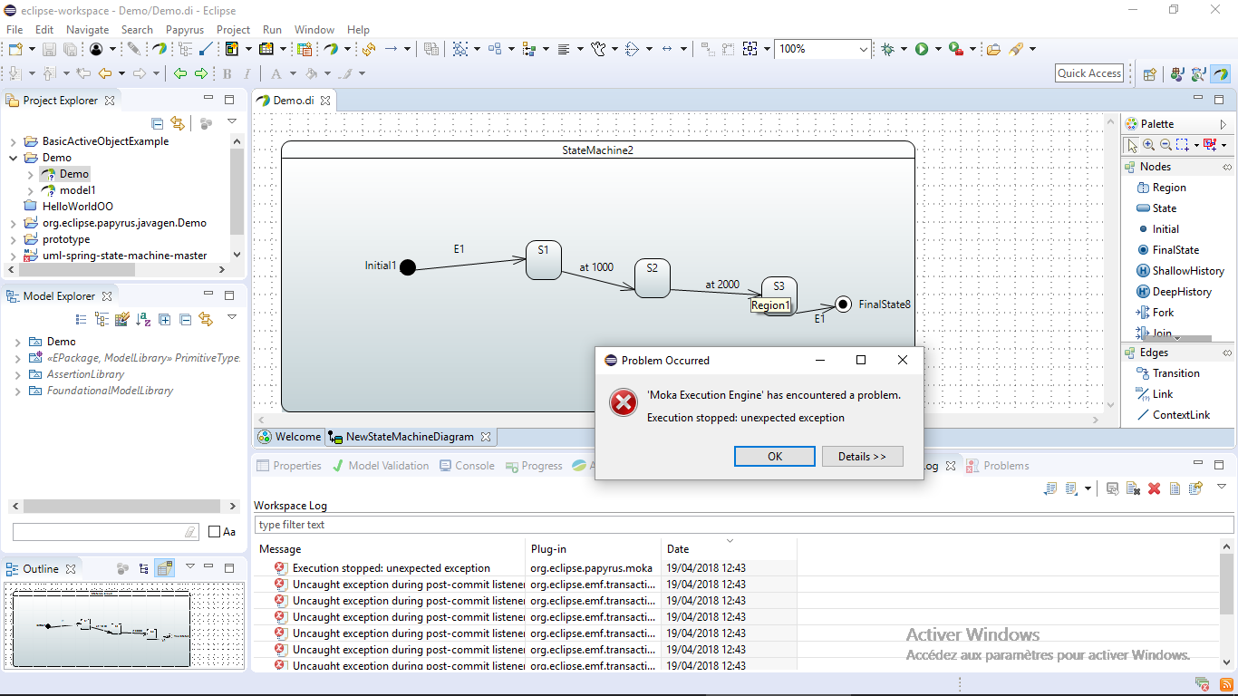Open the Run button dropdown arrow

click(x=938, y=49)
